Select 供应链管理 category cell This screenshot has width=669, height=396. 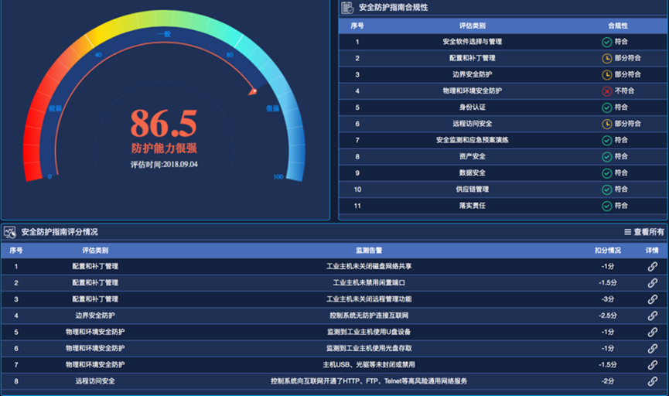tap(473, 189)
